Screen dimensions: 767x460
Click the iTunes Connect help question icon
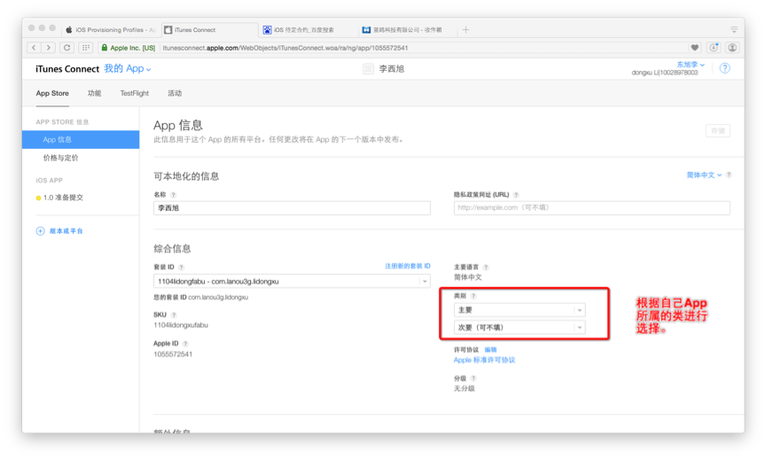pos(725,68)
